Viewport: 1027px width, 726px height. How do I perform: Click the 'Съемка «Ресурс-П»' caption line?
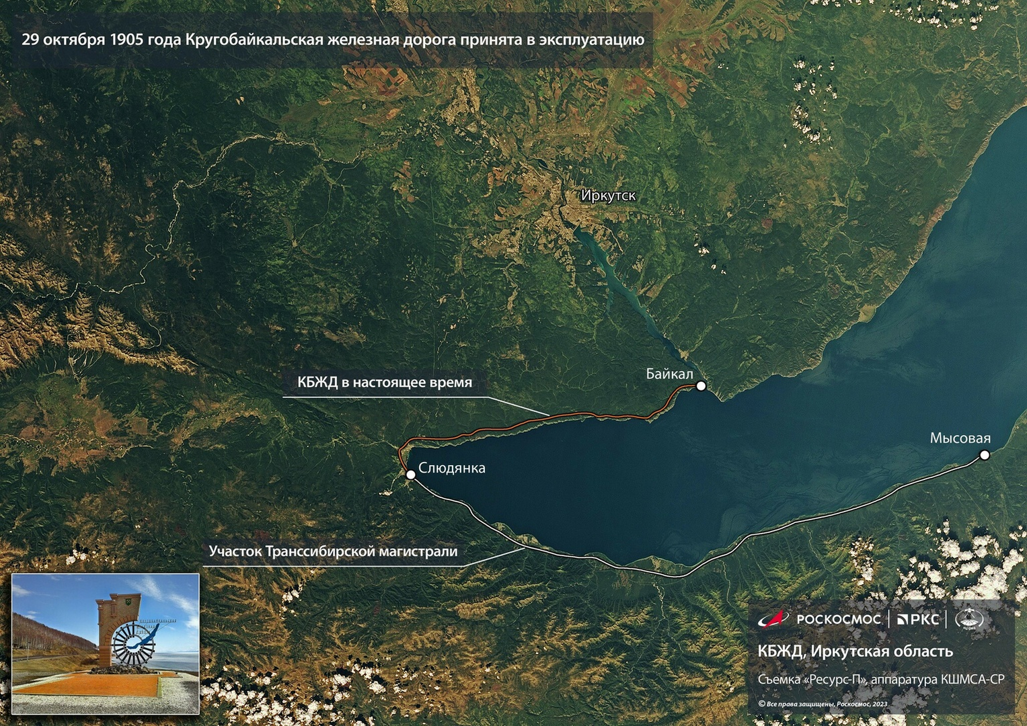click(880, 680)
